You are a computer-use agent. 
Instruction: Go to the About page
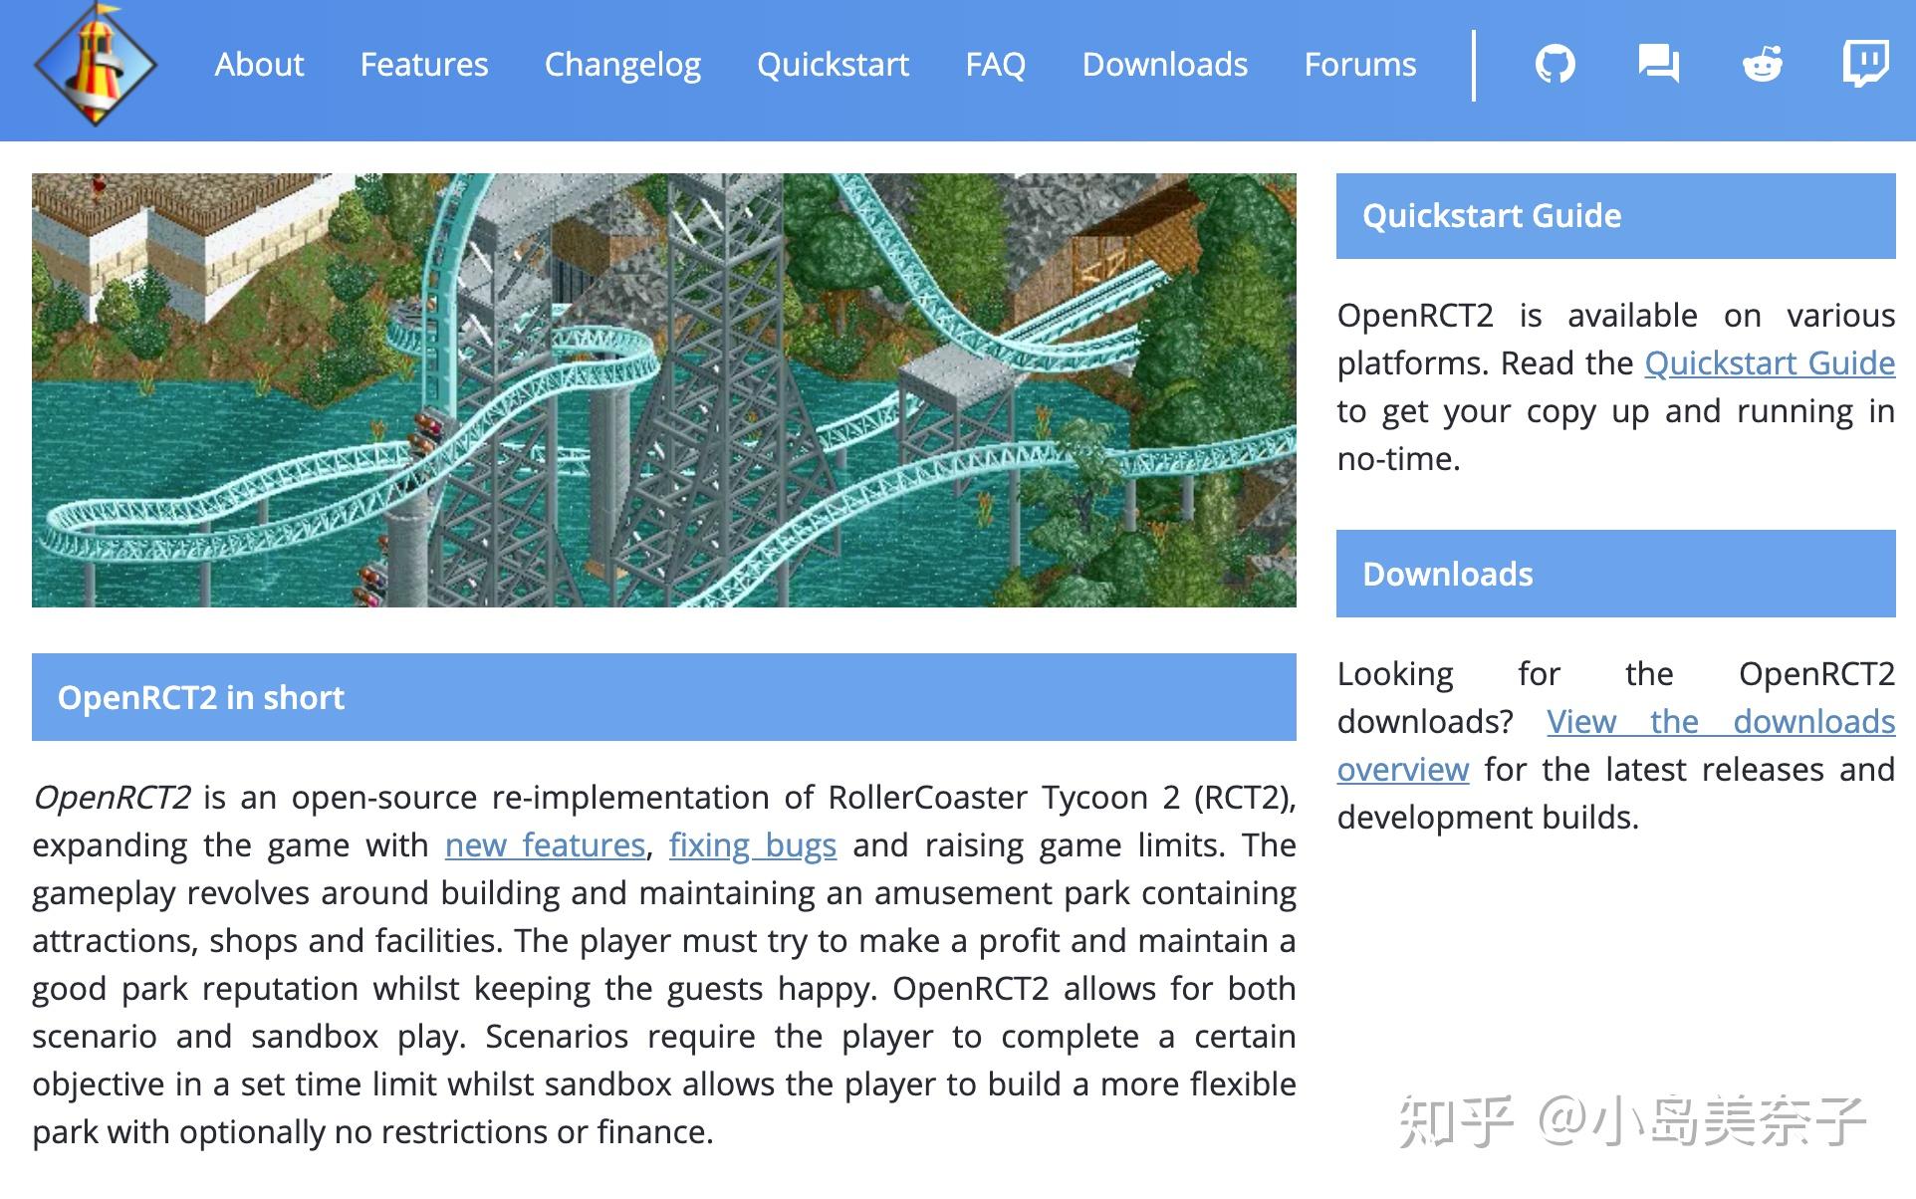[259, 65]
